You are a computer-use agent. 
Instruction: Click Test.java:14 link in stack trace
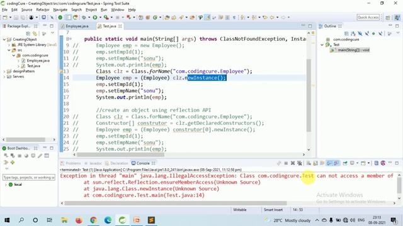point(184,195)
